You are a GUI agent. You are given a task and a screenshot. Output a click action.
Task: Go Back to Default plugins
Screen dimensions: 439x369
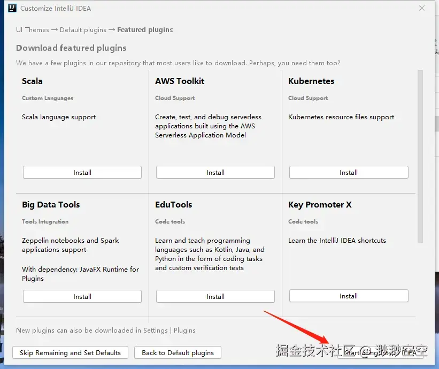pos(178,352)
